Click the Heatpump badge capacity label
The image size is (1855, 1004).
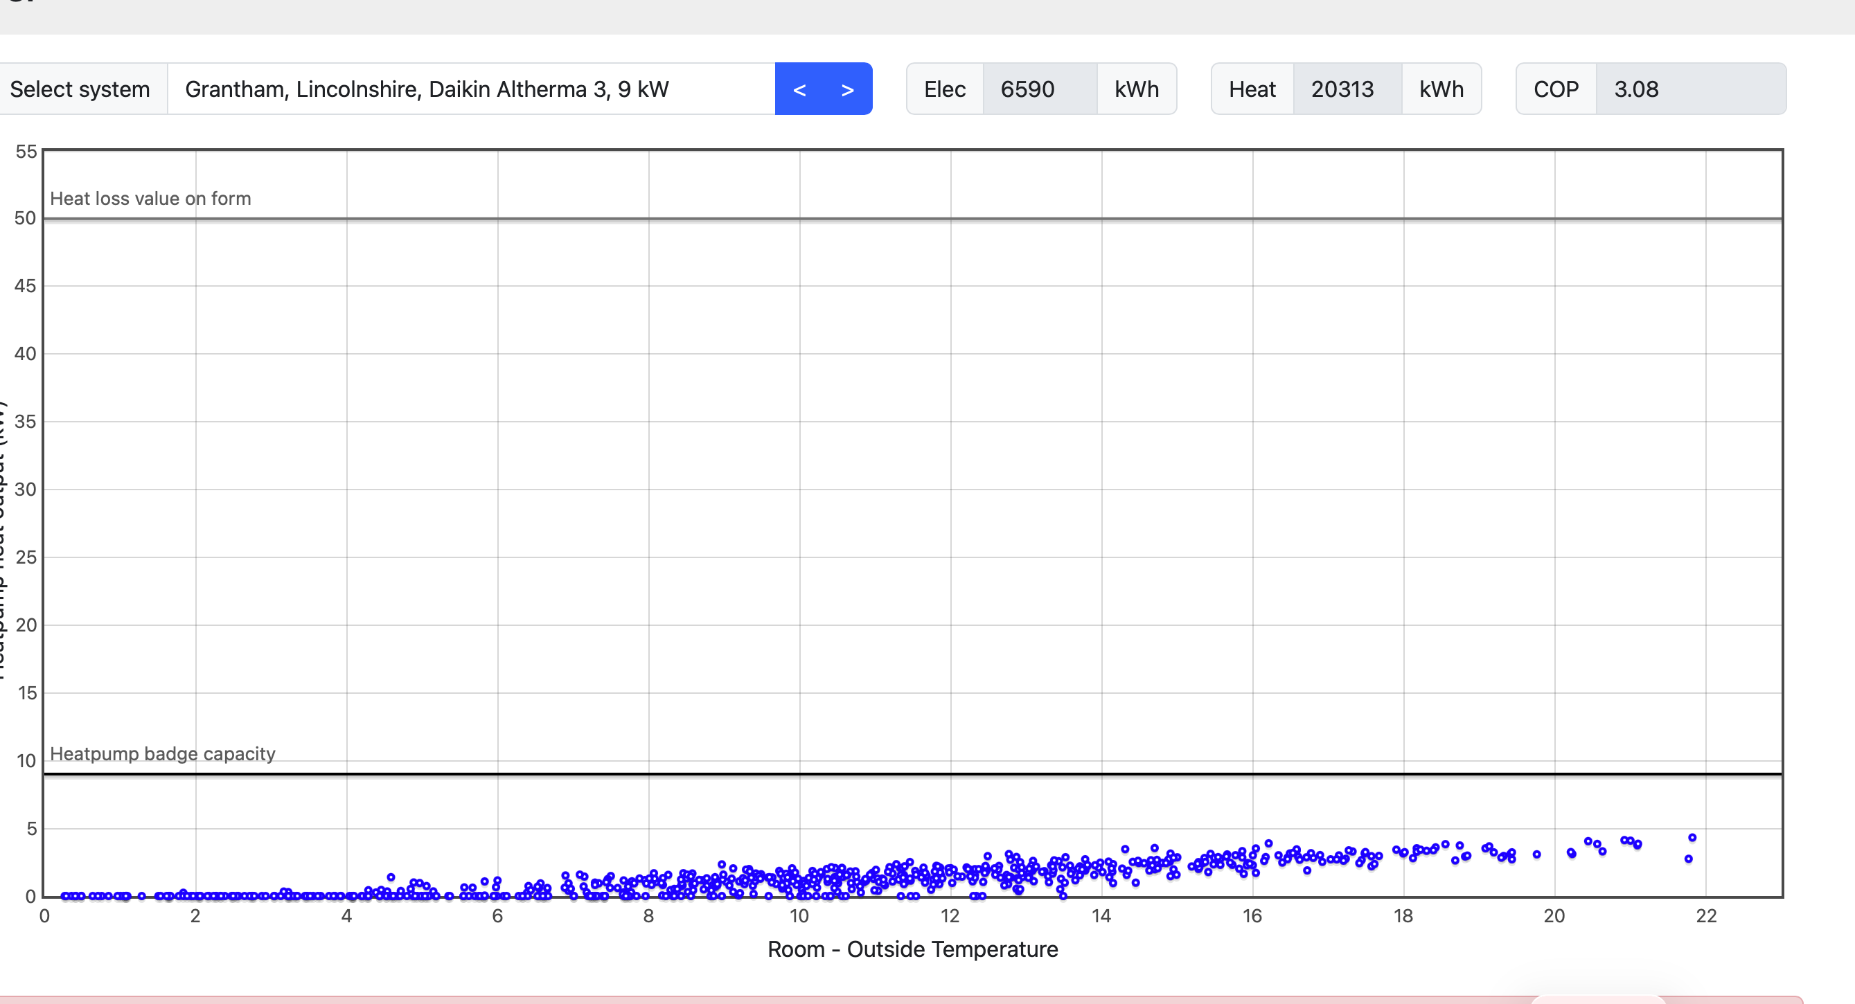[163, 753]
